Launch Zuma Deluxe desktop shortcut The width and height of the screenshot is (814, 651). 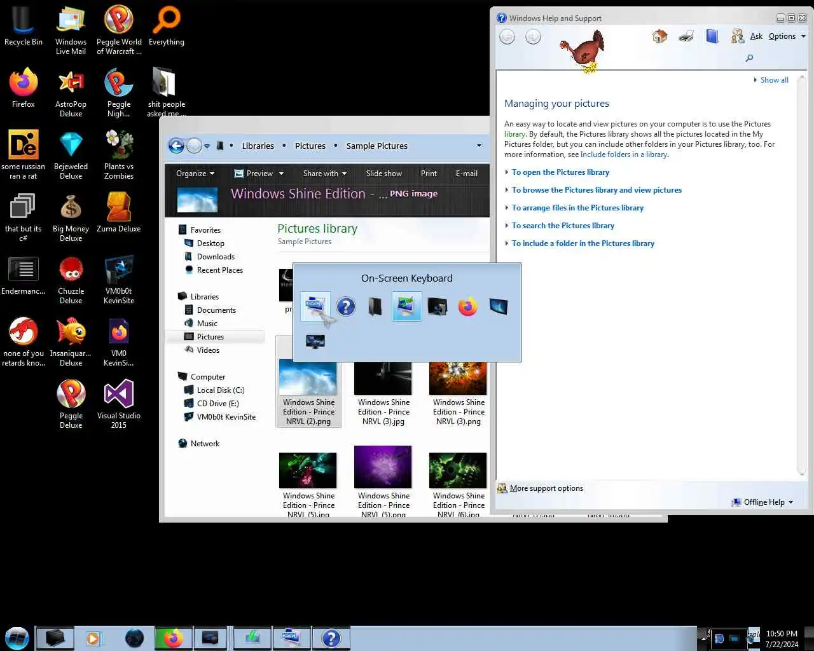(119, 213)
